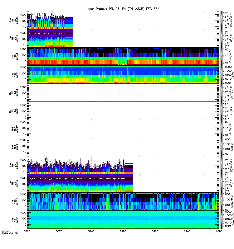Click the red-orange tha fbk edc34 spectrogram
The height and width of the screenshot is (249, 234).
pyautogui.click(x=123, y=56)
